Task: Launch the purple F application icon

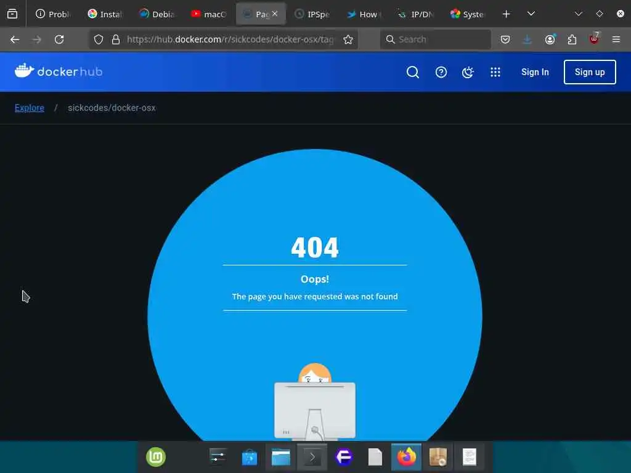Action: point(344,457)
